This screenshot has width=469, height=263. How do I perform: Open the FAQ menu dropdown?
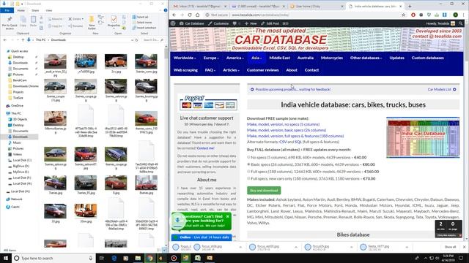click(210, 70)
